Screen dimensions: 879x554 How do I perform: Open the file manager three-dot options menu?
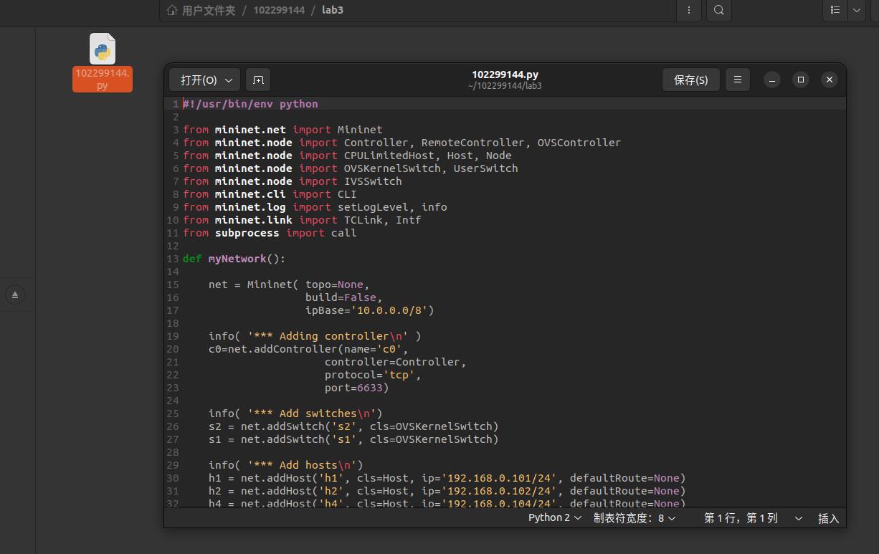pos(689,10)
